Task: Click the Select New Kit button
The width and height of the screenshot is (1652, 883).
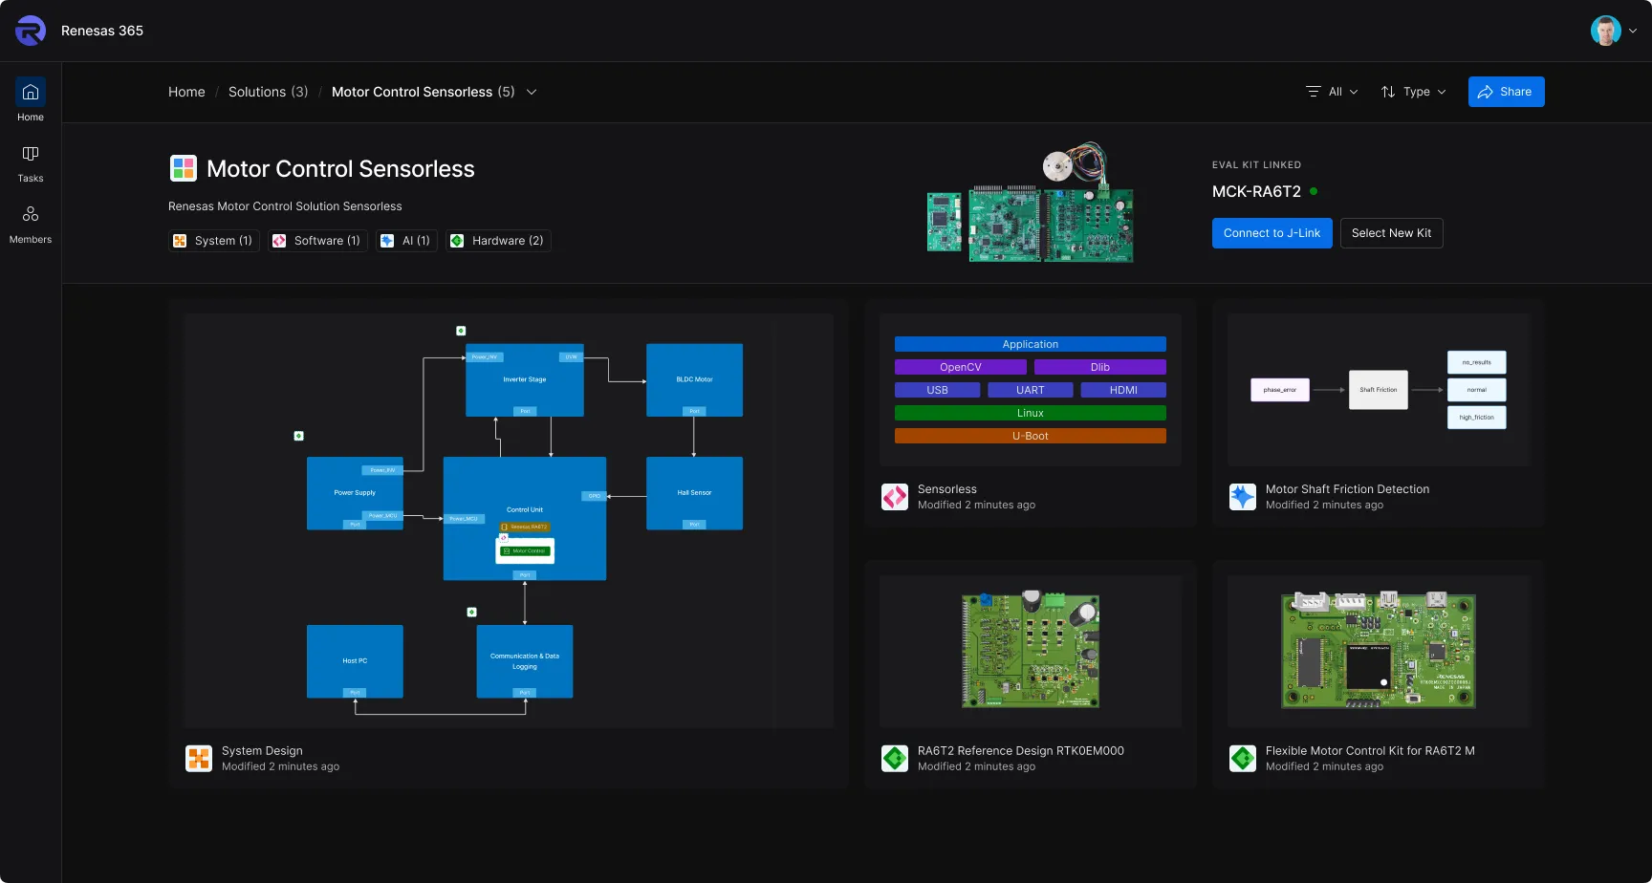Action: point(1391,233)
